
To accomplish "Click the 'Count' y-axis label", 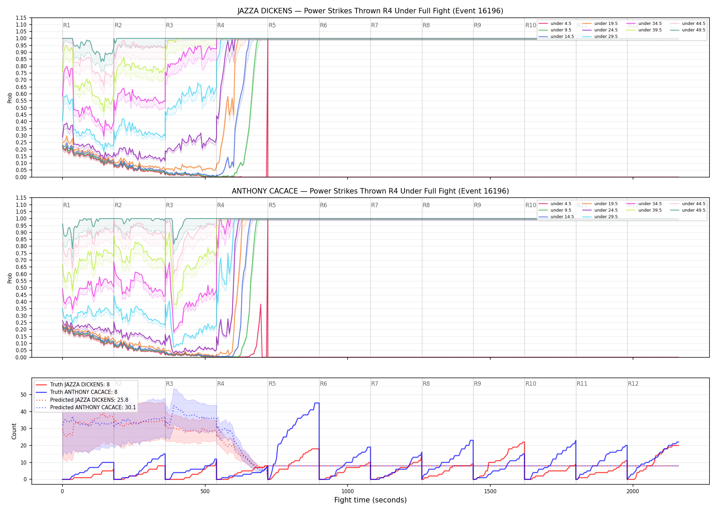I will pos(14,431).
